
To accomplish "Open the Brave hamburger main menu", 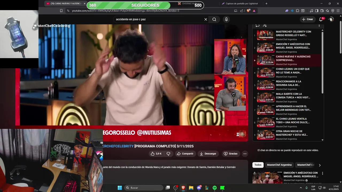I will point(338,11).
